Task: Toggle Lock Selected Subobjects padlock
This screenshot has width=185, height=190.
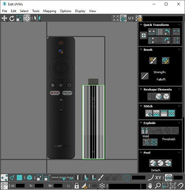Action: [76, 185]
